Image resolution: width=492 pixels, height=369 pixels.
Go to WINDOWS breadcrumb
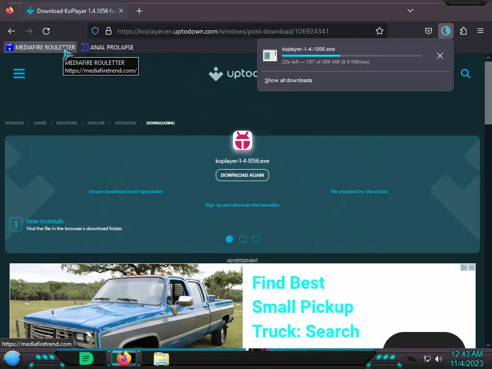click(x=14, y=123)
